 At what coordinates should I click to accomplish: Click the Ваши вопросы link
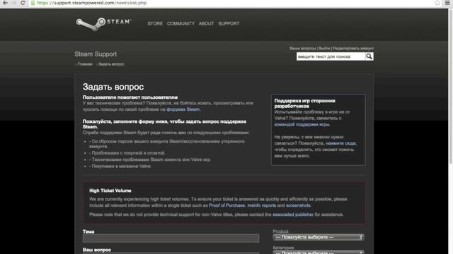(x=303, y=49)
